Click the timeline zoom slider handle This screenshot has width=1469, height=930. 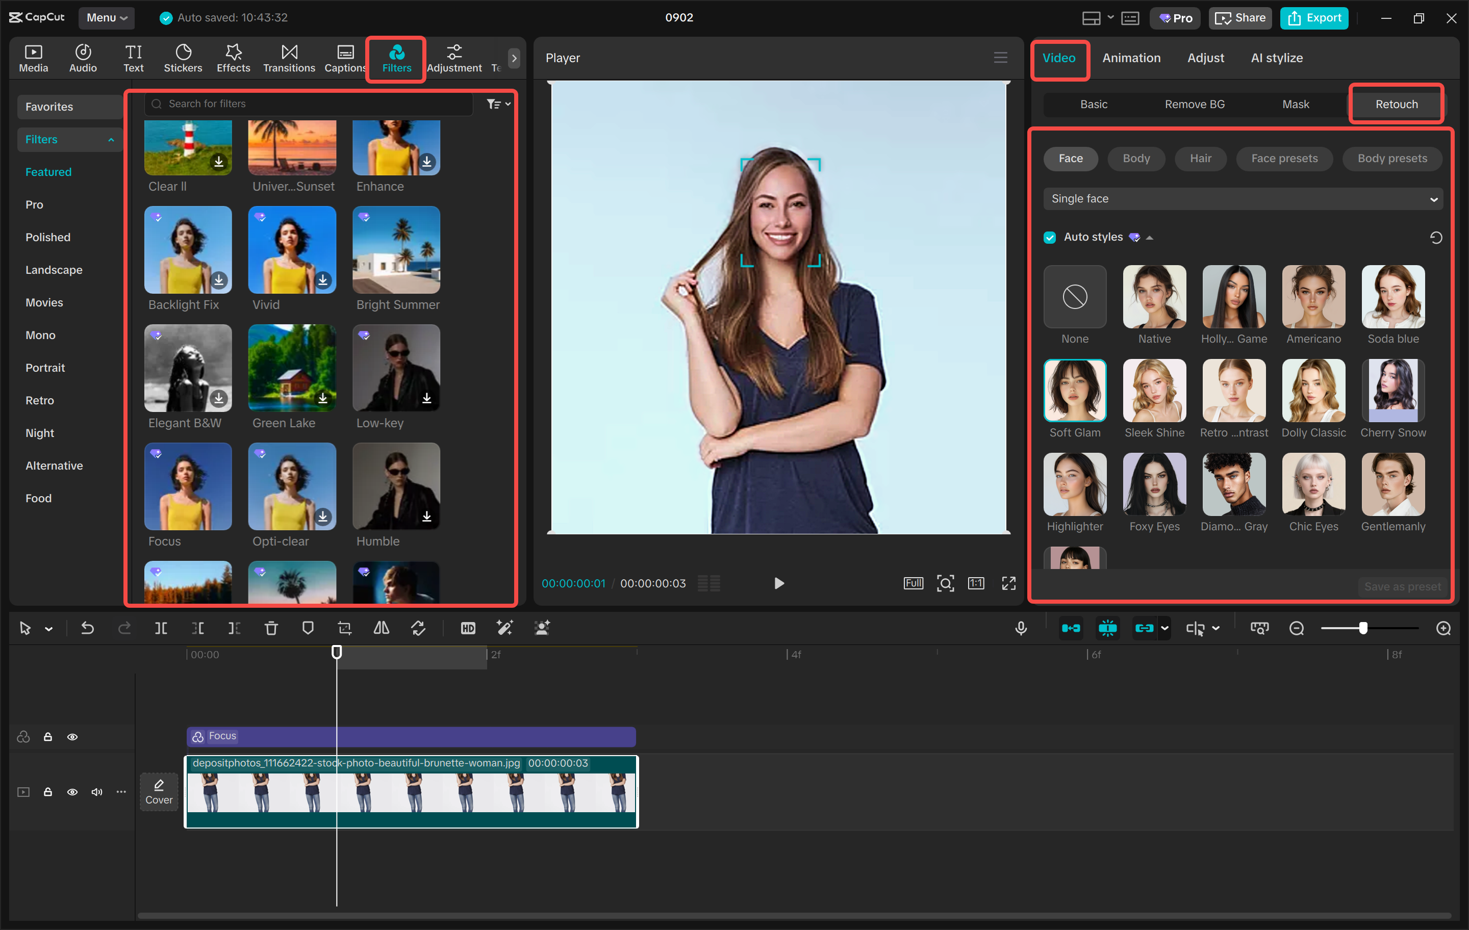1362,628
